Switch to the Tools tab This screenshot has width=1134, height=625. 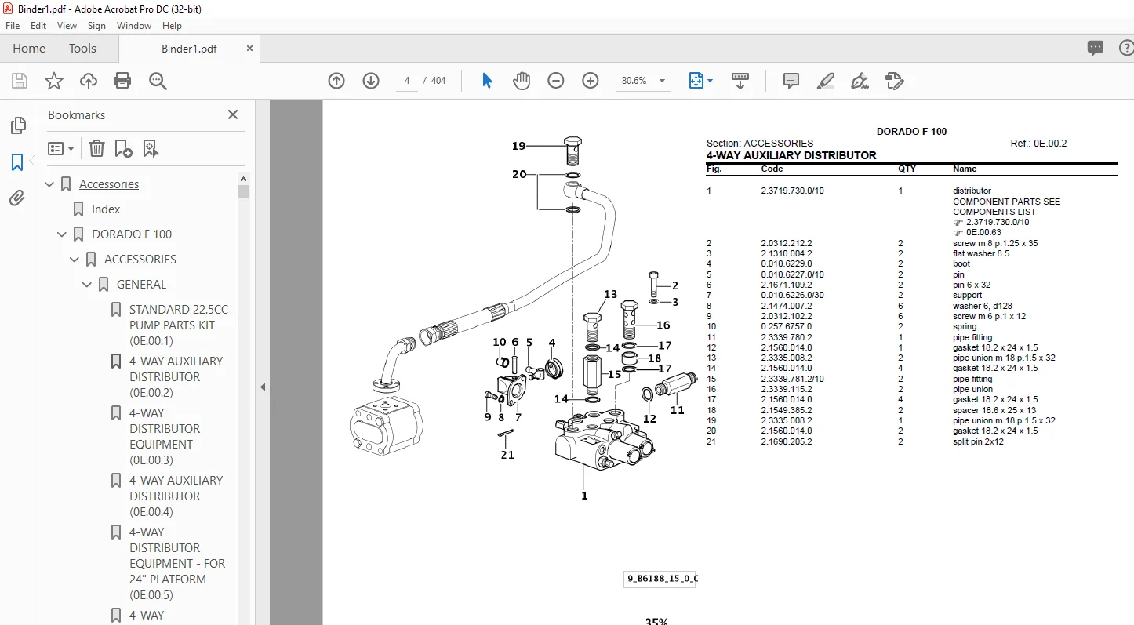[82, 48]
